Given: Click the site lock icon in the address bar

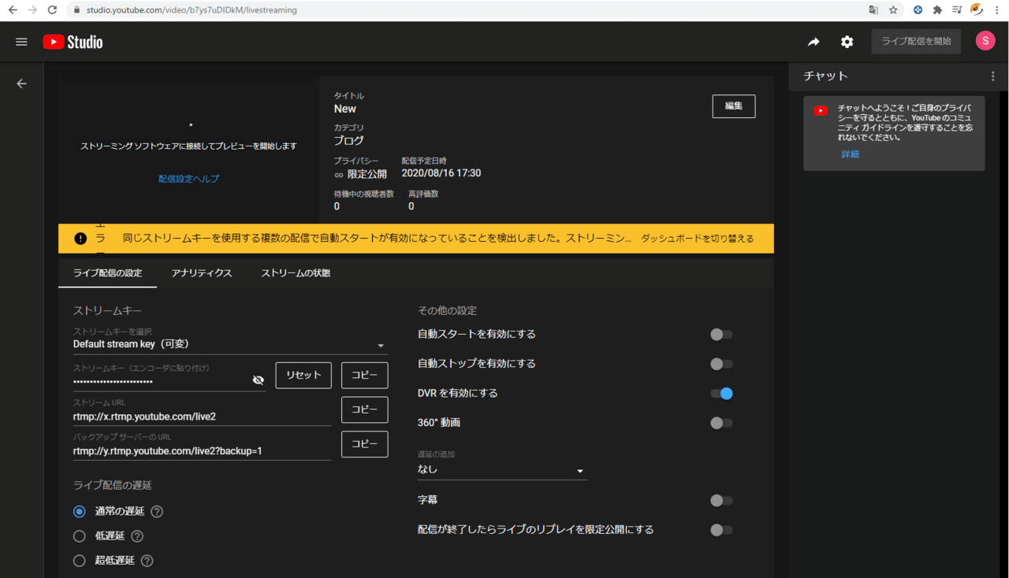Looking at the screenshot, I should (76, 10).
